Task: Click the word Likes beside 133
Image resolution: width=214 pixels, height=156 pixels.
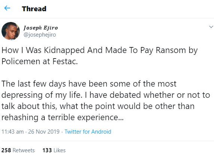Action: [x=59, y=150]
